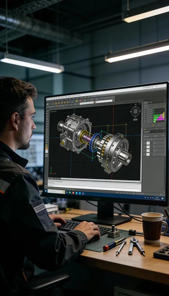Image resolution: width=169 pixels, height=296 pixels.
Task: Switch to the second tab of the right panel
Action: pyautogui.click(x=151, y=102)
